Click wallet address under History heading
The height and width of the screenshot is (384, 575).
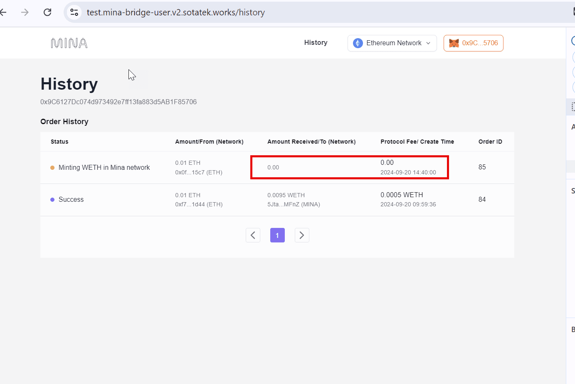click(118, 102)
